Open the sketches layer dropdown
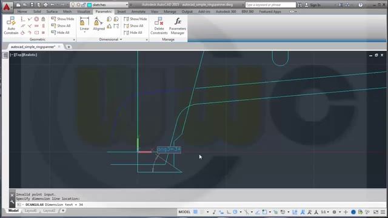This screenshot has height=218, width=388. pyautogui.click(x=127, y=5)
